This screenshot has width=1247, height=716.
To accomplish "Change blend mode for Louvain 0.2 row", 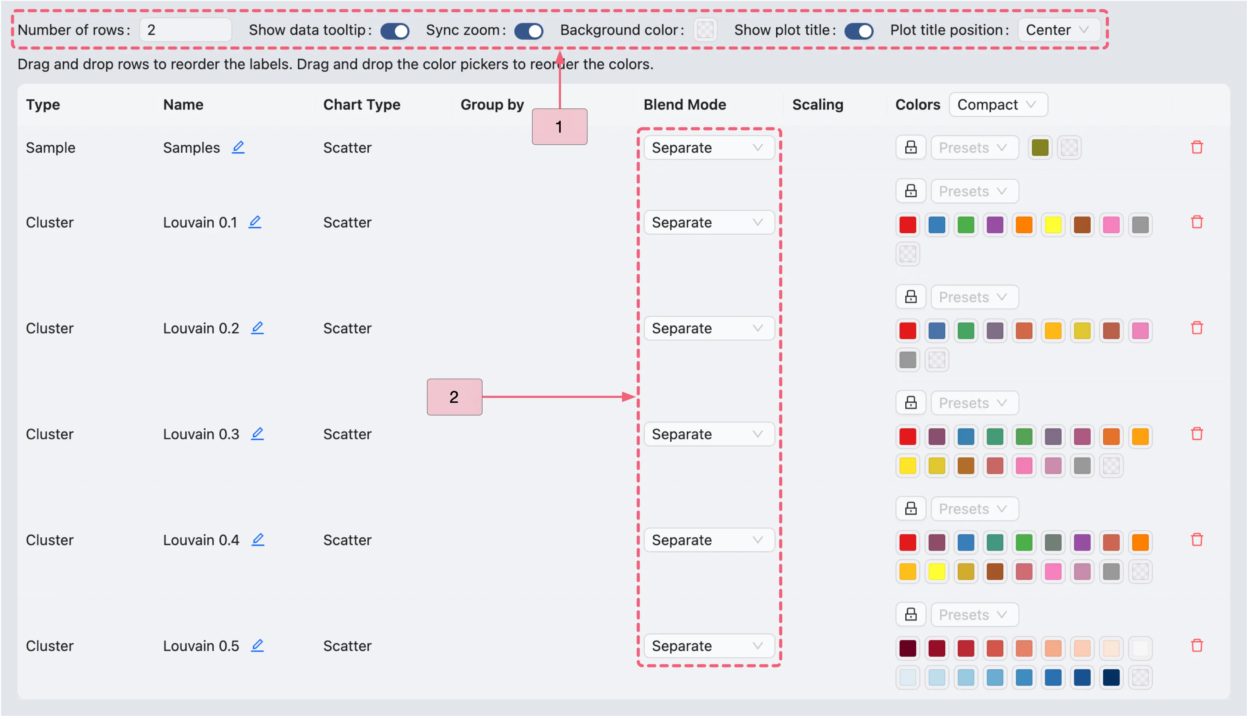I will coord(709,328).
